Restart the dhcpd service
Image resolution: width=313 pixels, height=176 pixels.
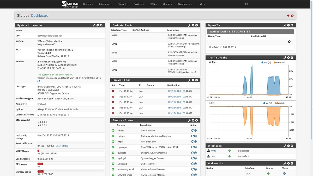(x=192, y=131)
